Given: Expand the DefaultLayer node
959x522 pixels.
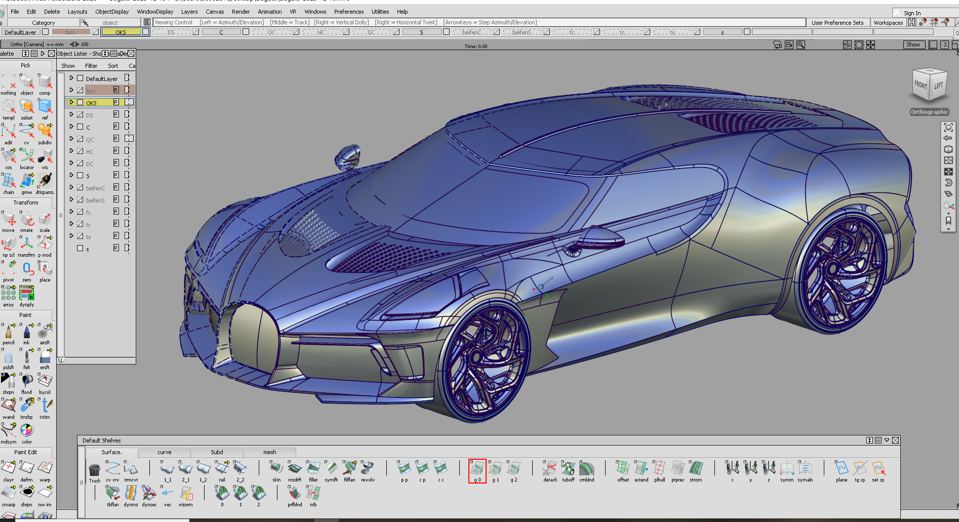Looking at the screenshot, I should pos(71,77).
